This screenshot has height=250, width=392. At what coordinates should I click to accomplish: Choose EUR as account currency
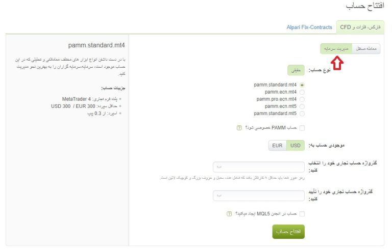(277, 146)
